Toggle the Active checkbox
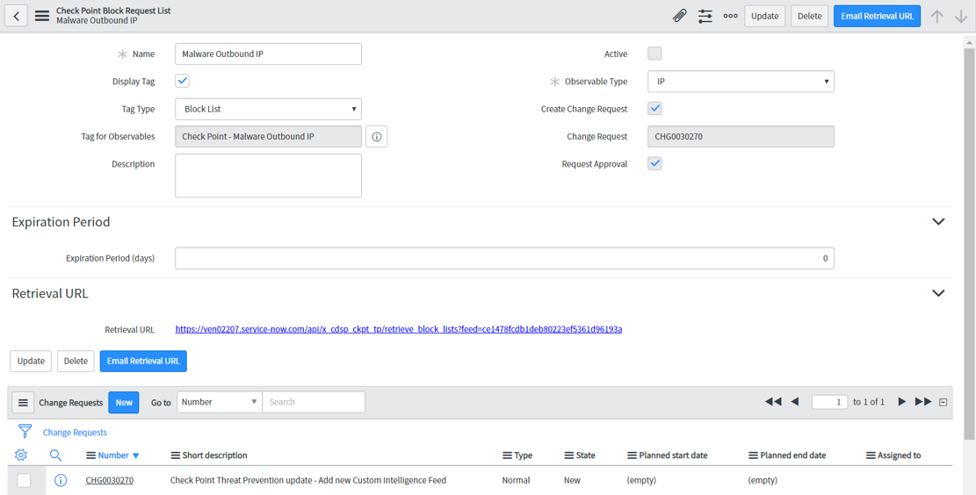Viewport: 976px width, 495px height. [654, 54]
